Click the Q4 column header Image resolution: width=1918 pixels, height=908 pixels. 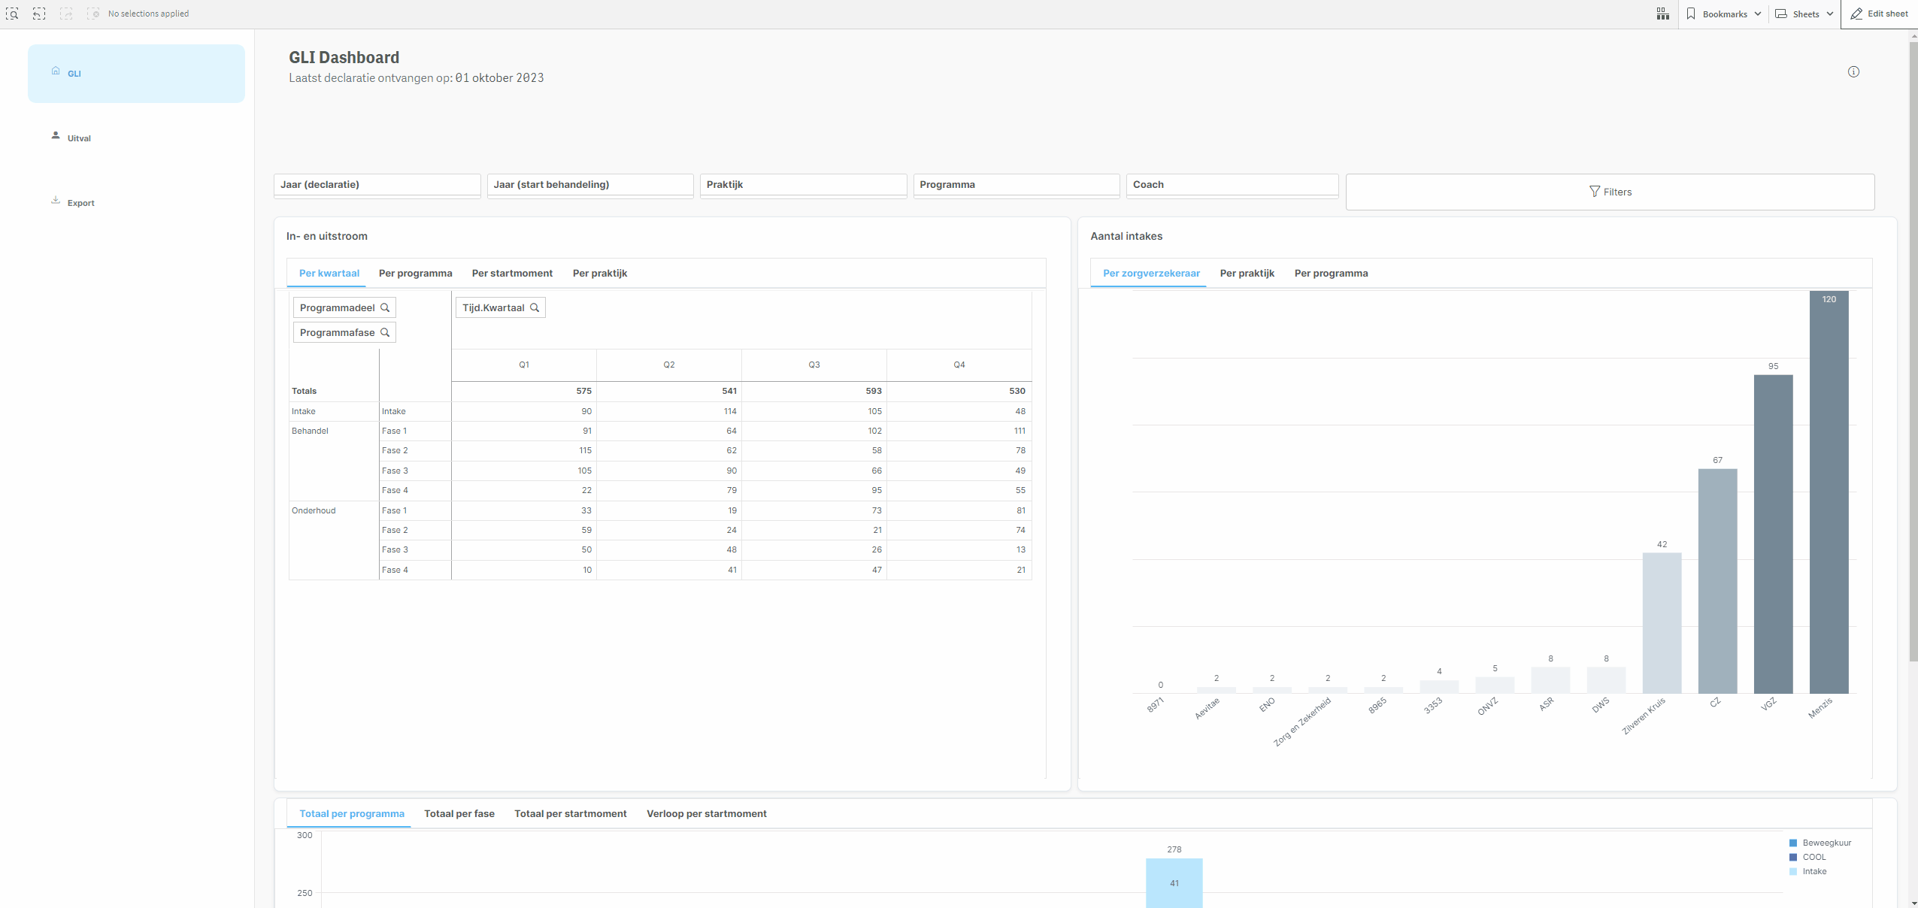[959, 365]
